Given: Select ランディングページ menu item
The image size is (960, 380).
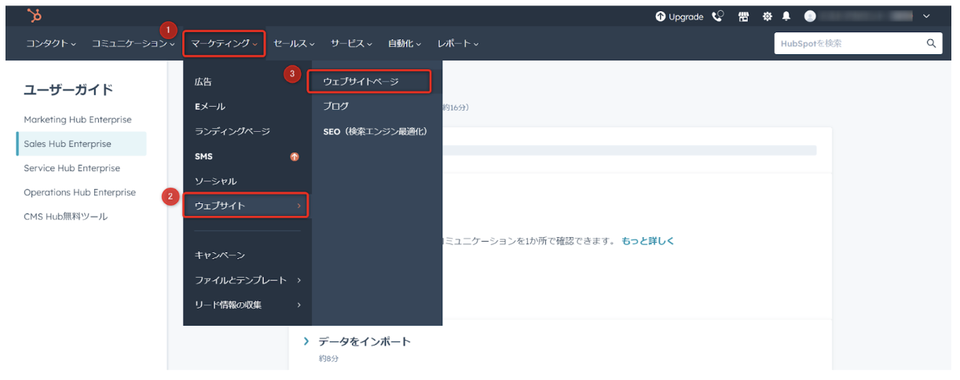Looking at the screenshot, I should click(232, 131).
